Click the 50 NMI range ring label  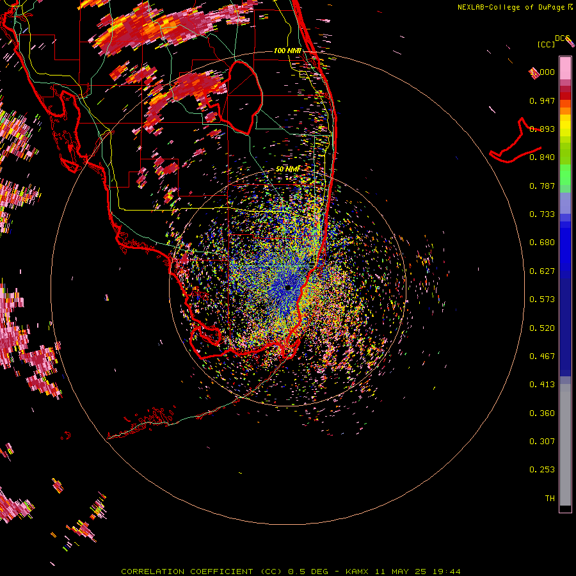(287, 169)
